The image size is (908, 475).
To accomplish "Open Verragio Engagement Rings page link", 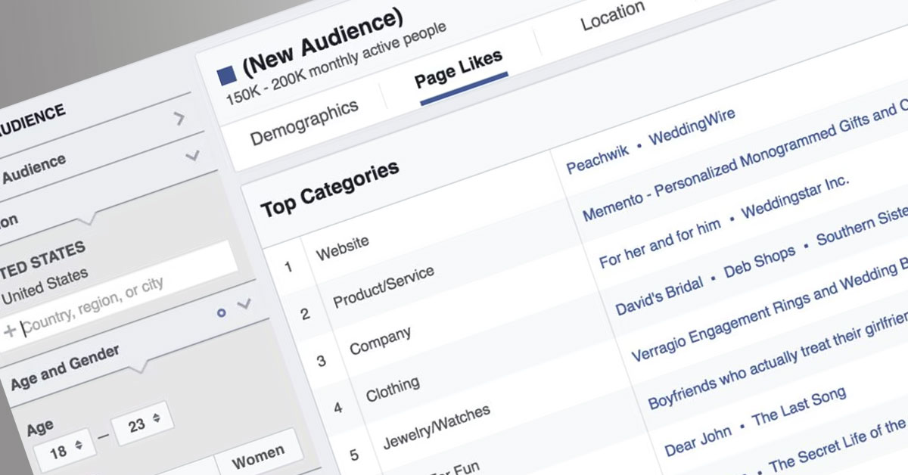I will pos(769,311).
